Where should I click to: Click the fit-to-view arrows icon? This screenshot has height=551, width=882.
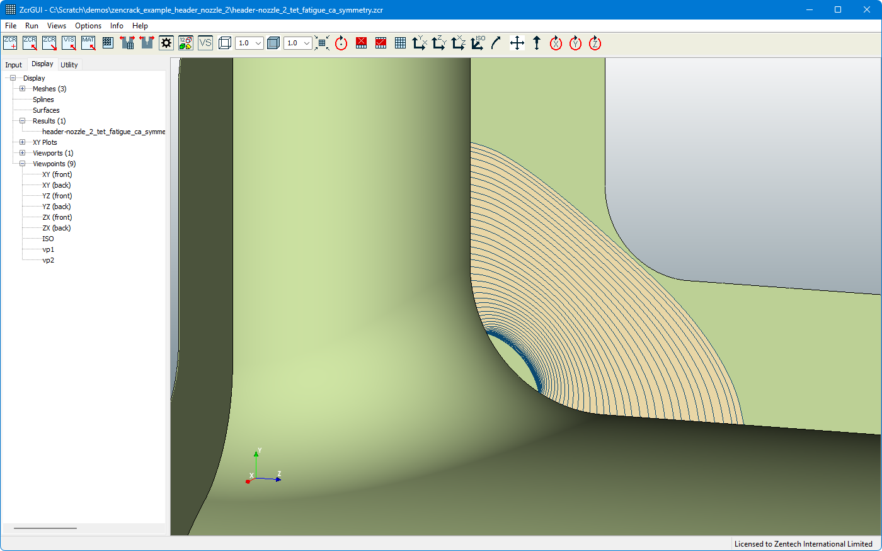[322, 43]
